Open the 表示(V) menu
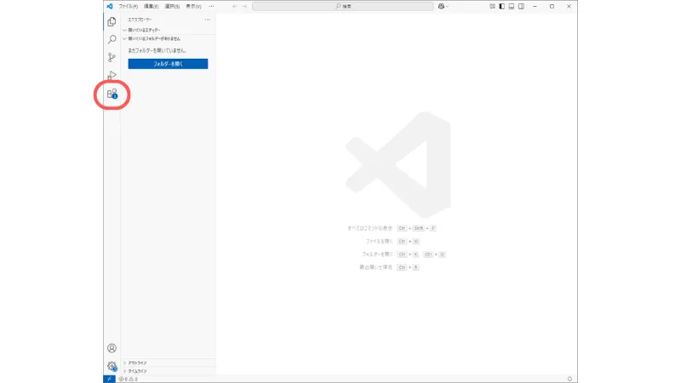The image size is (681, 383). 194,6
